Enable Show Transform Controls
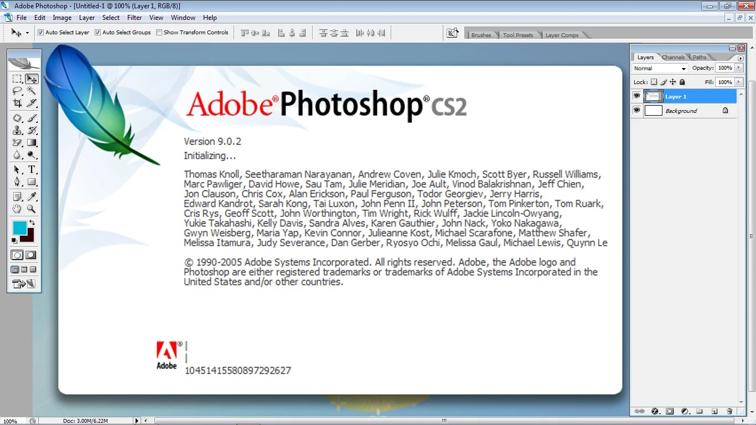 point(159,33)
